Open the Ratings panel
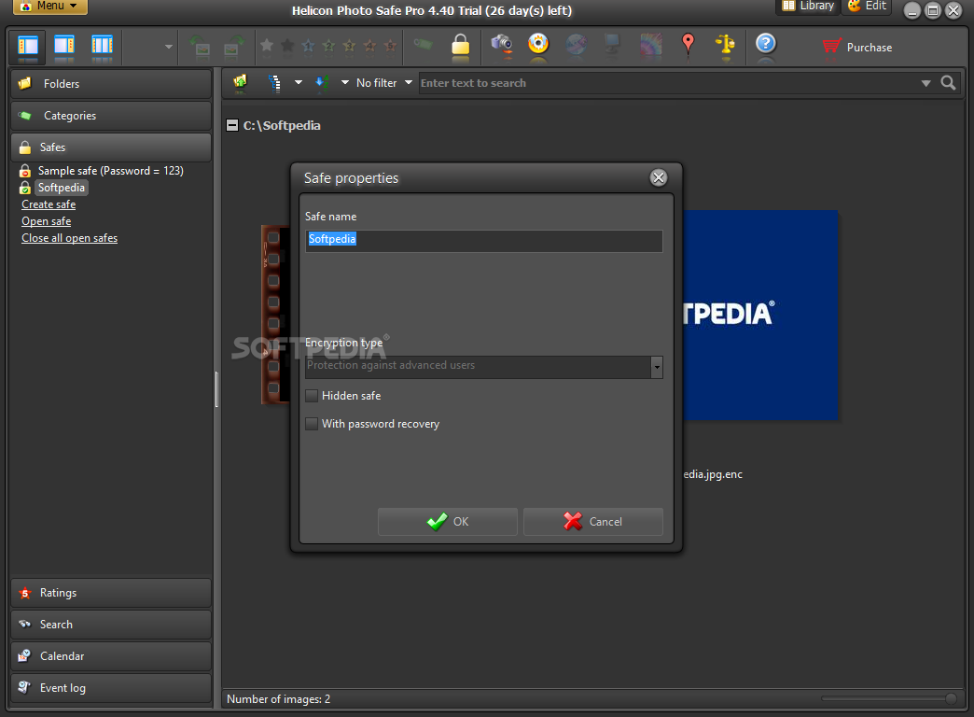Screen dimensions: 974x717 coord(111,593)
